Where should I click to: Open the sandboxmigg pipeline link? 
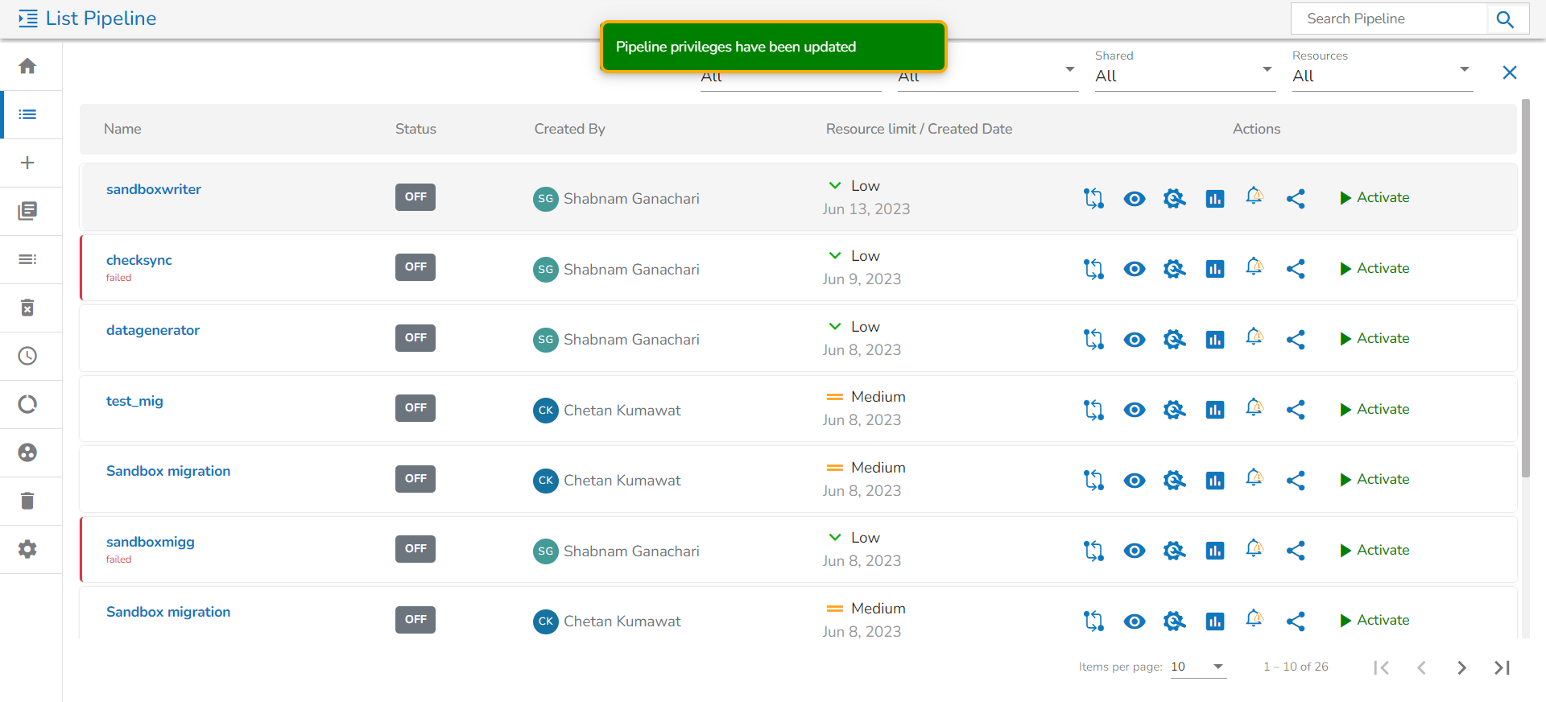(x=151, y=542)
